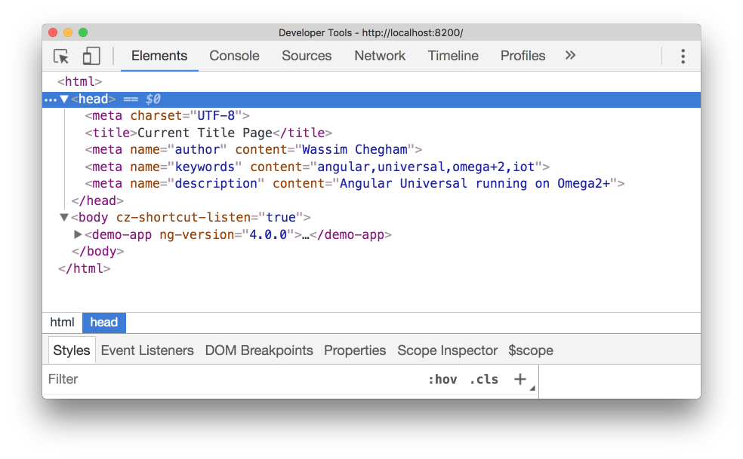This screenshot has height=459, width=743.
Task: Select the element inspector arrow icon
Action: tap(60, 57)
